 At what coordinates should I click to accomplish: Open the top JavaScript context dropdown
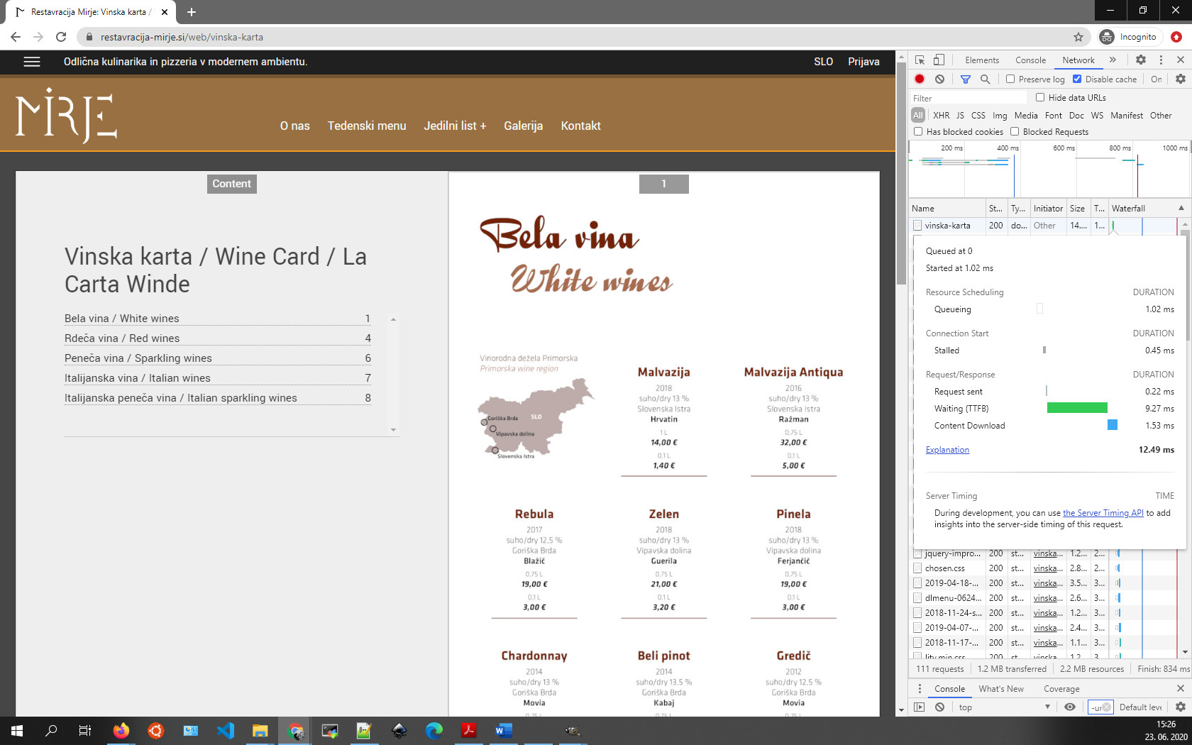click(x=1004, y=707)
